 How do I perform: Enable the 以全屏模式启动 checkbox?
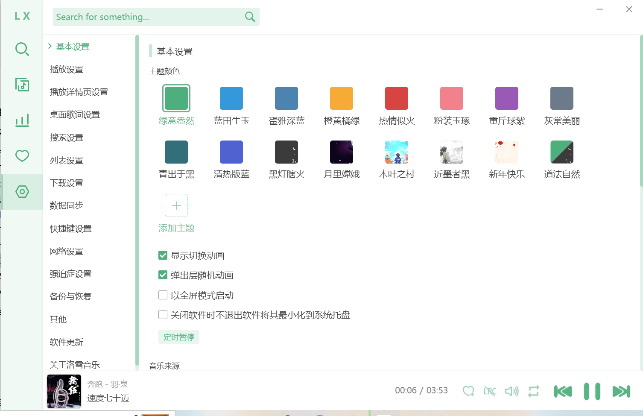tap(163, 295)
